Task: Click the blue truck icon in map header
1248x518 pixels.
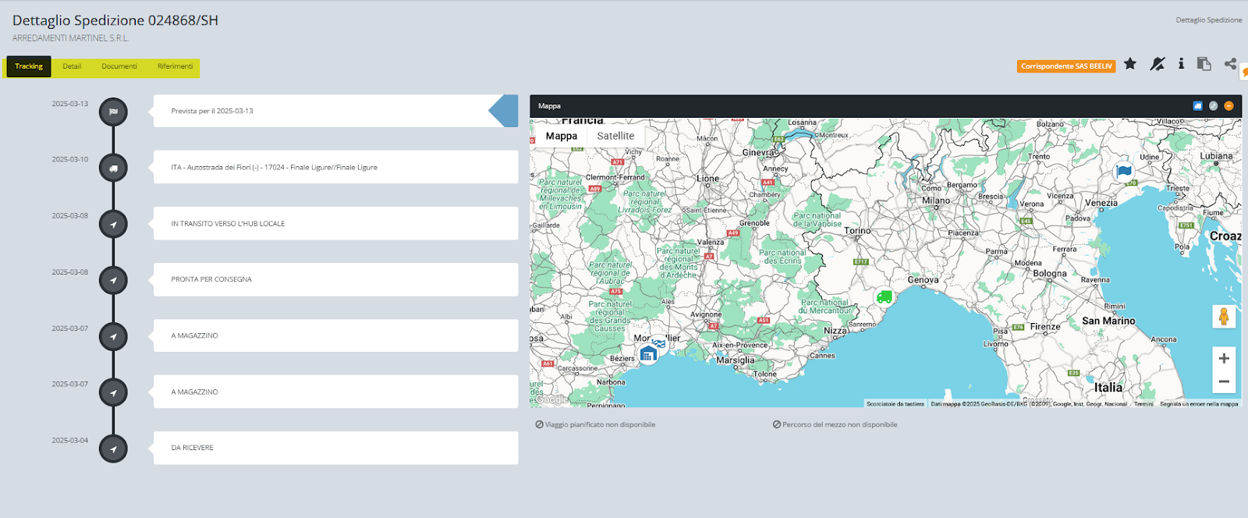Action: click(x=1197, y=106)
